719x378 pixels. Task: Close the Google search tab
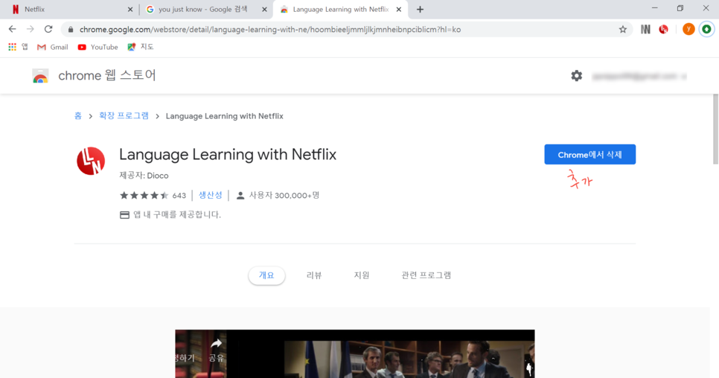pyautogui.click(x=264, y=9)
